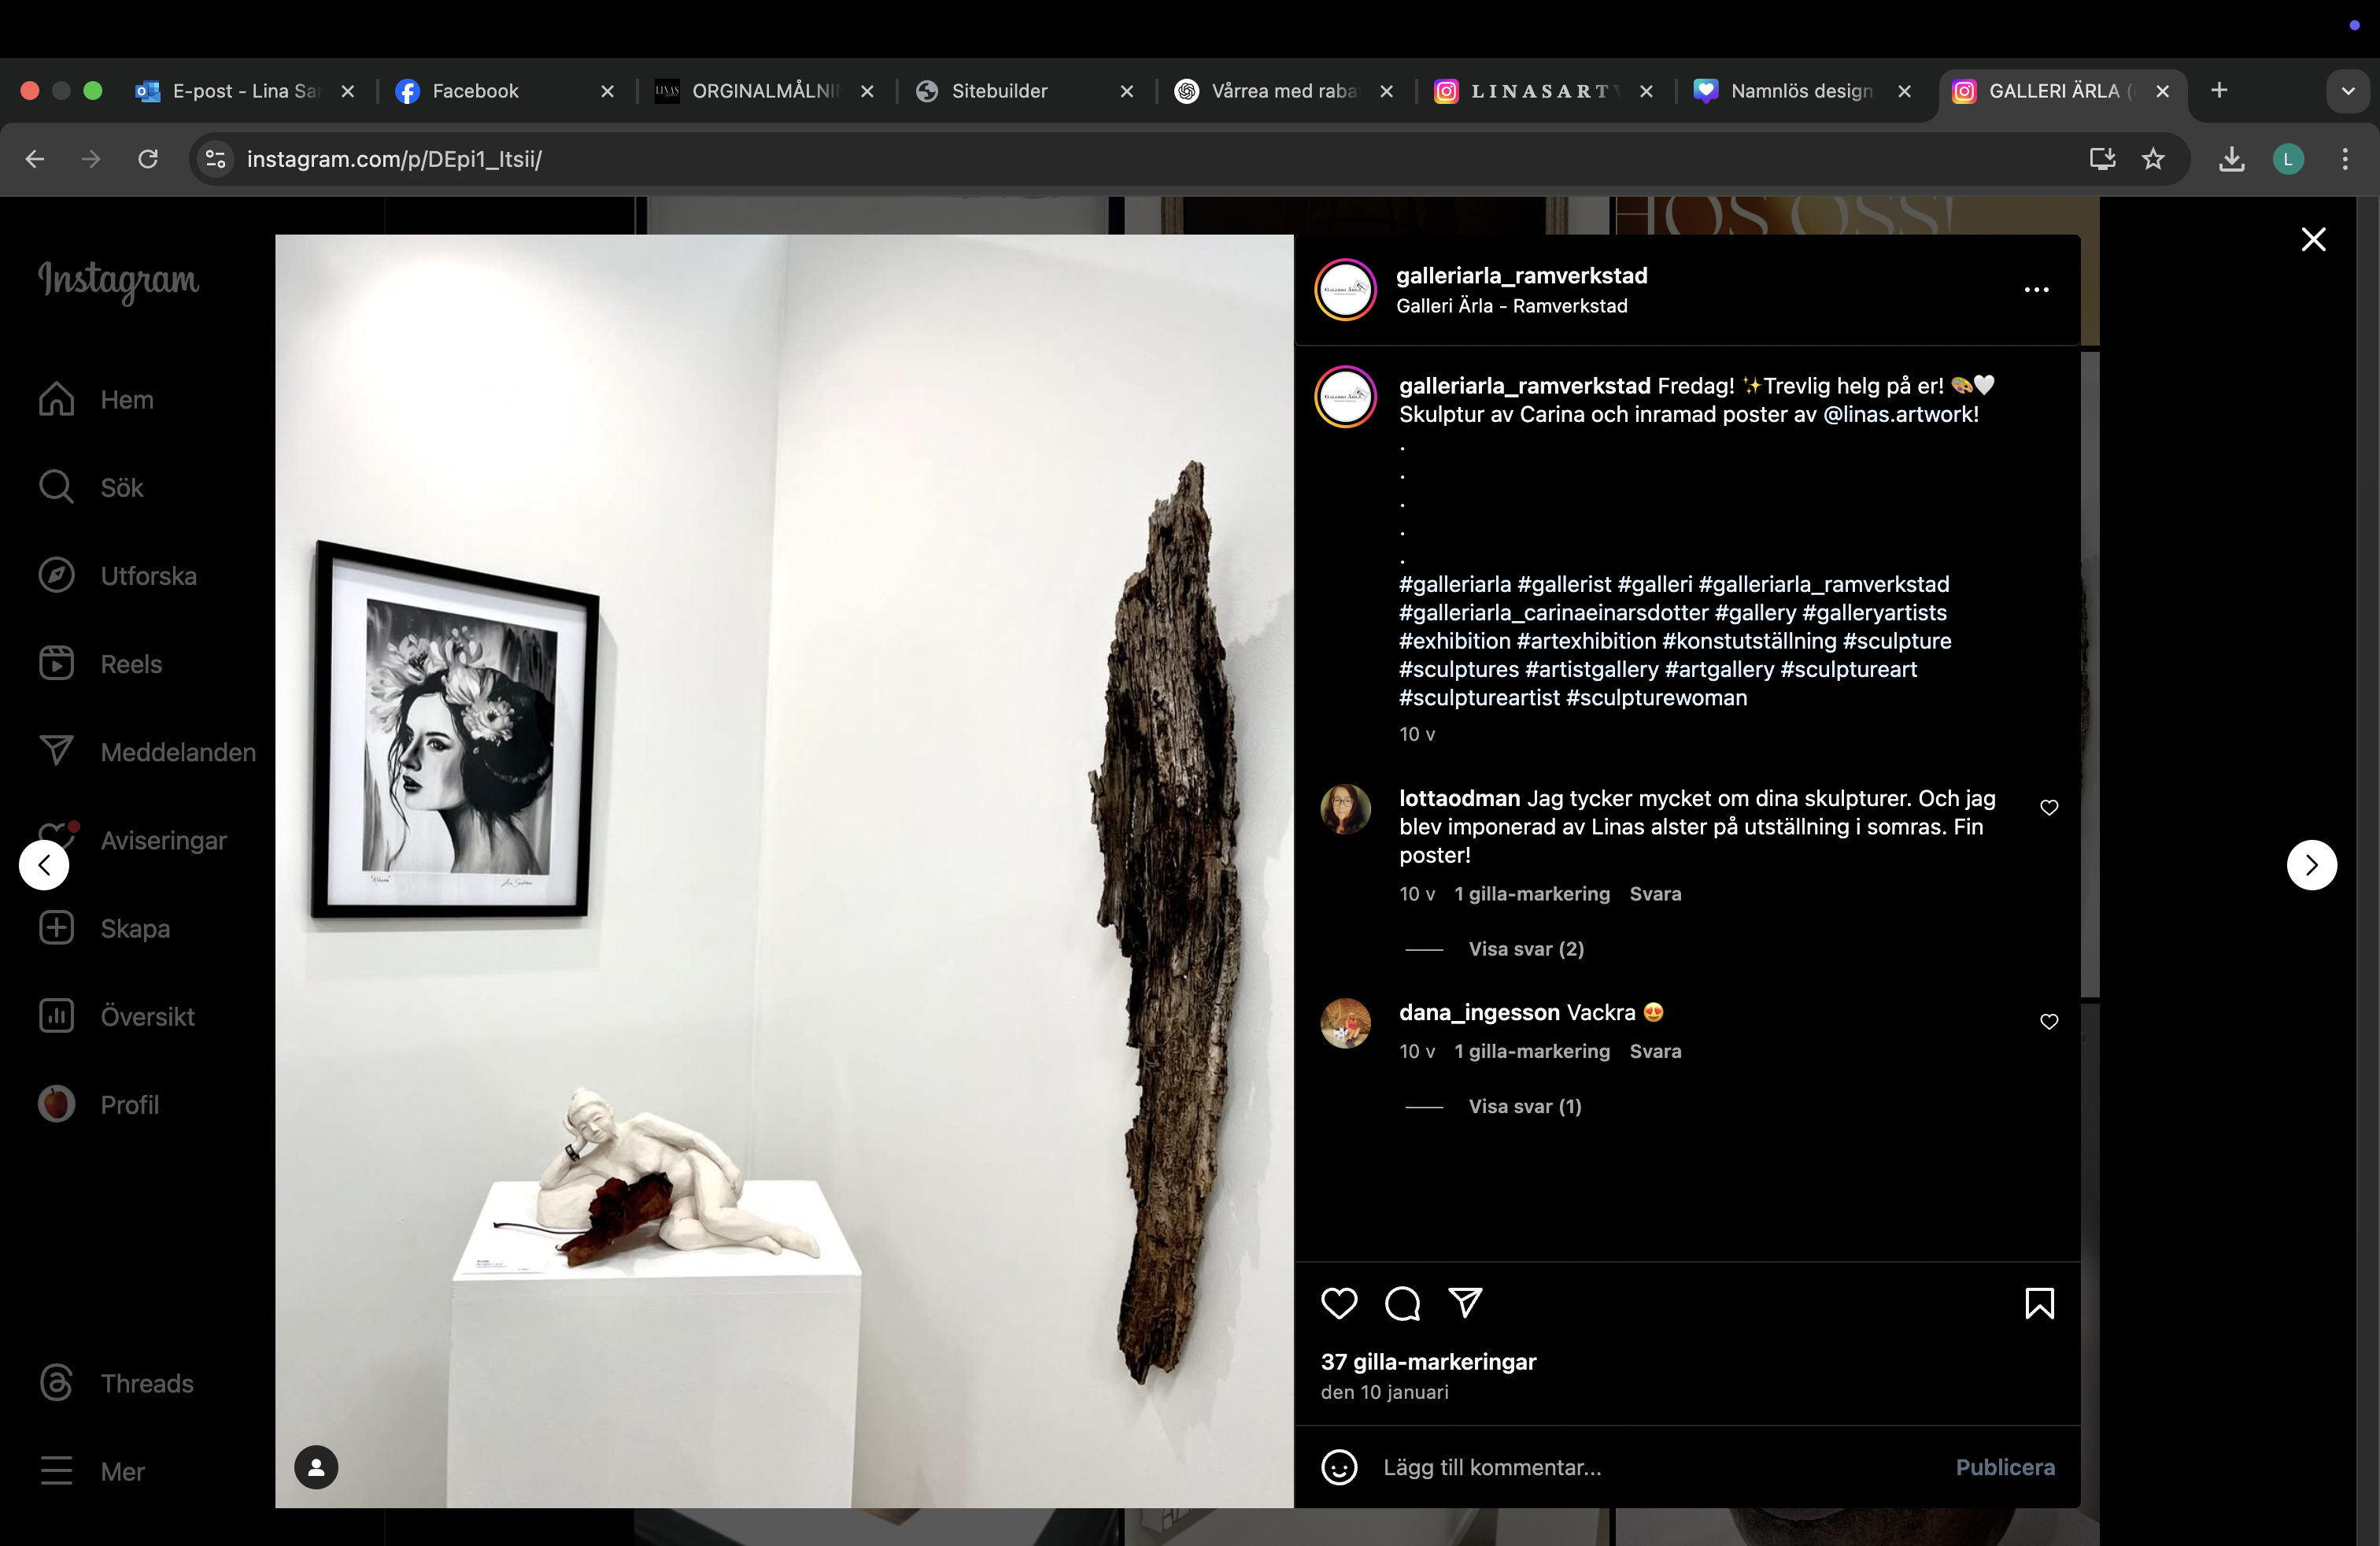Show tagged people on the photo
The image size is (2380, 1546).
tap(316, 1466)
